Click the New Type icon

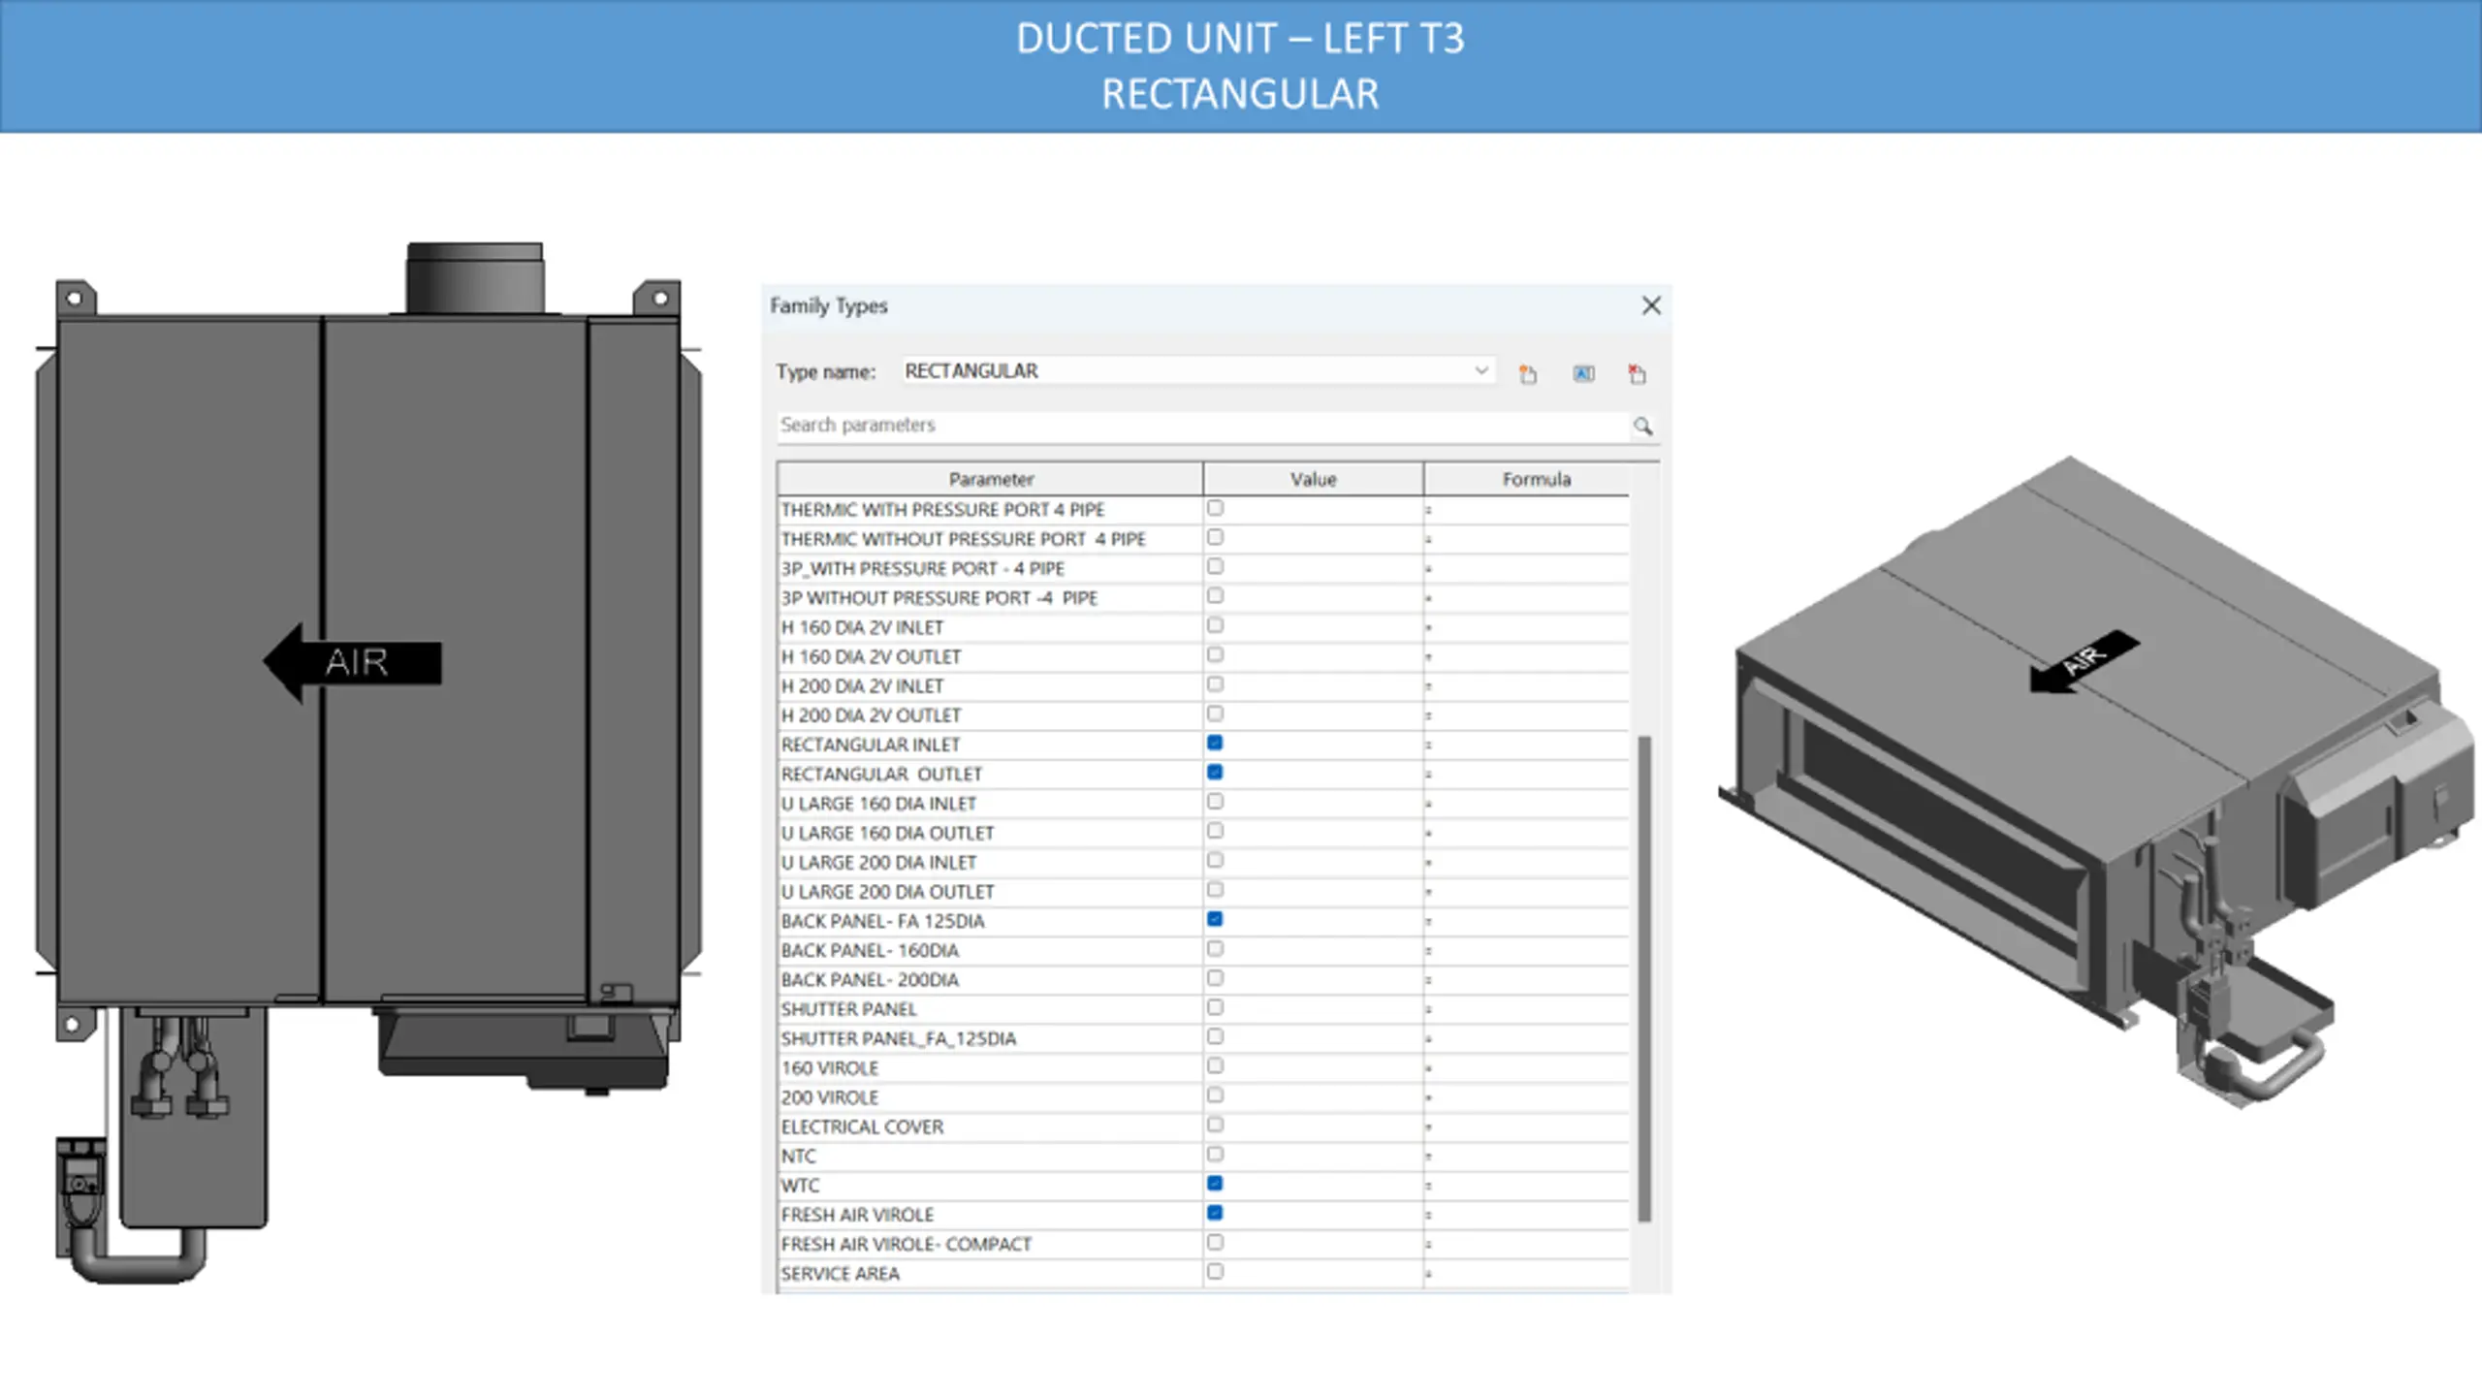1528,373
